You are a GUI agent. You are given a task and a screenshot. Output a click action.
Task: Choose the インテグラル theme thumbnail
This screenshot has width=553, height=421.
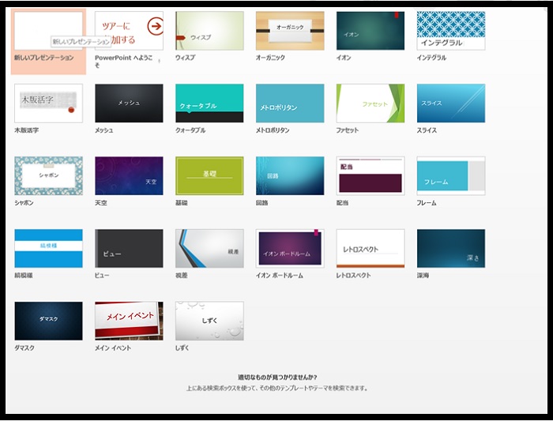tap(450, 31)
